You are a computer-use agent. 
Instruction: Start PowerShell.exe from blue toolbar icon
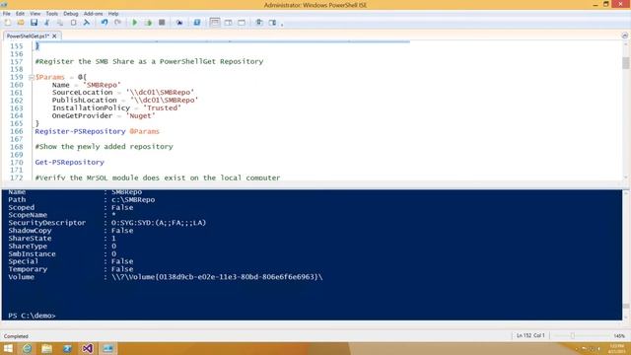(197, 23)
